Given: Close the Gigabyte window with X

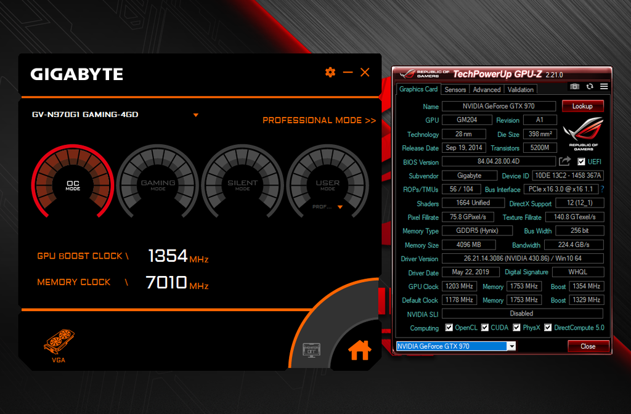Looking at the screenshot, I should (x=365, y=73).
